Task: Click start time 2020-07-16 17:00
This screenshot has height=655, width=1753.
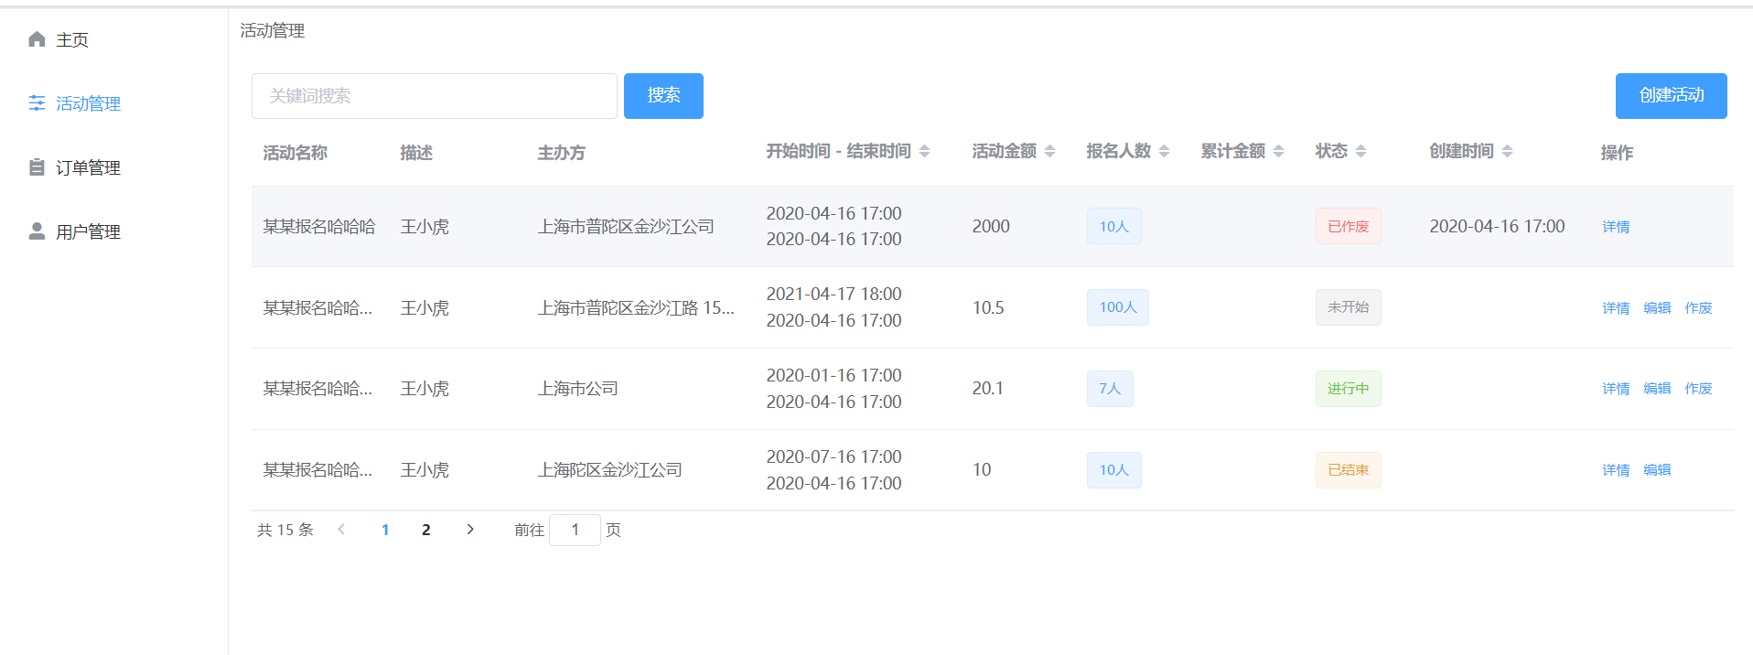Action: 834,457
